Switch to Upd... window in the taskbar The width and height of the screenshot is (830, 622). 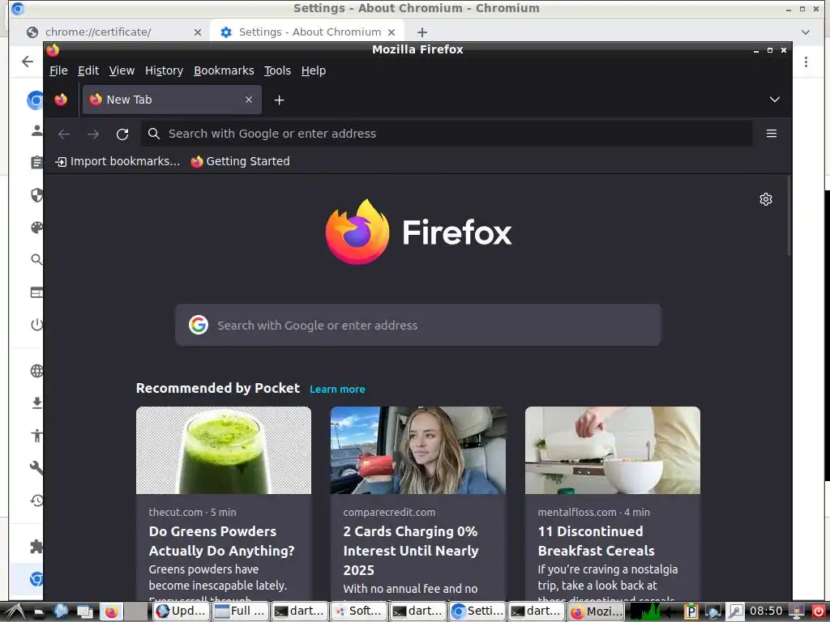(x=181, y=611)
